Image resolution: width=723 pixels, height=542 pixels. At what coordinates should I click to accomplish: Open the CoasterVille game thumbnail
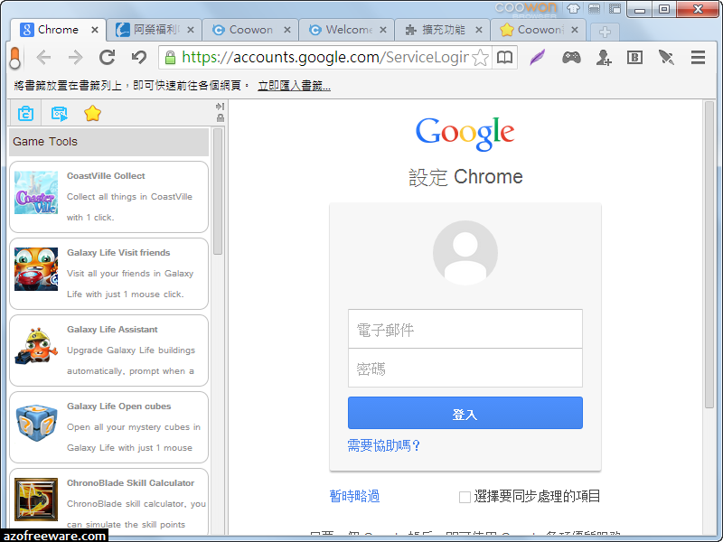point(36,192)
